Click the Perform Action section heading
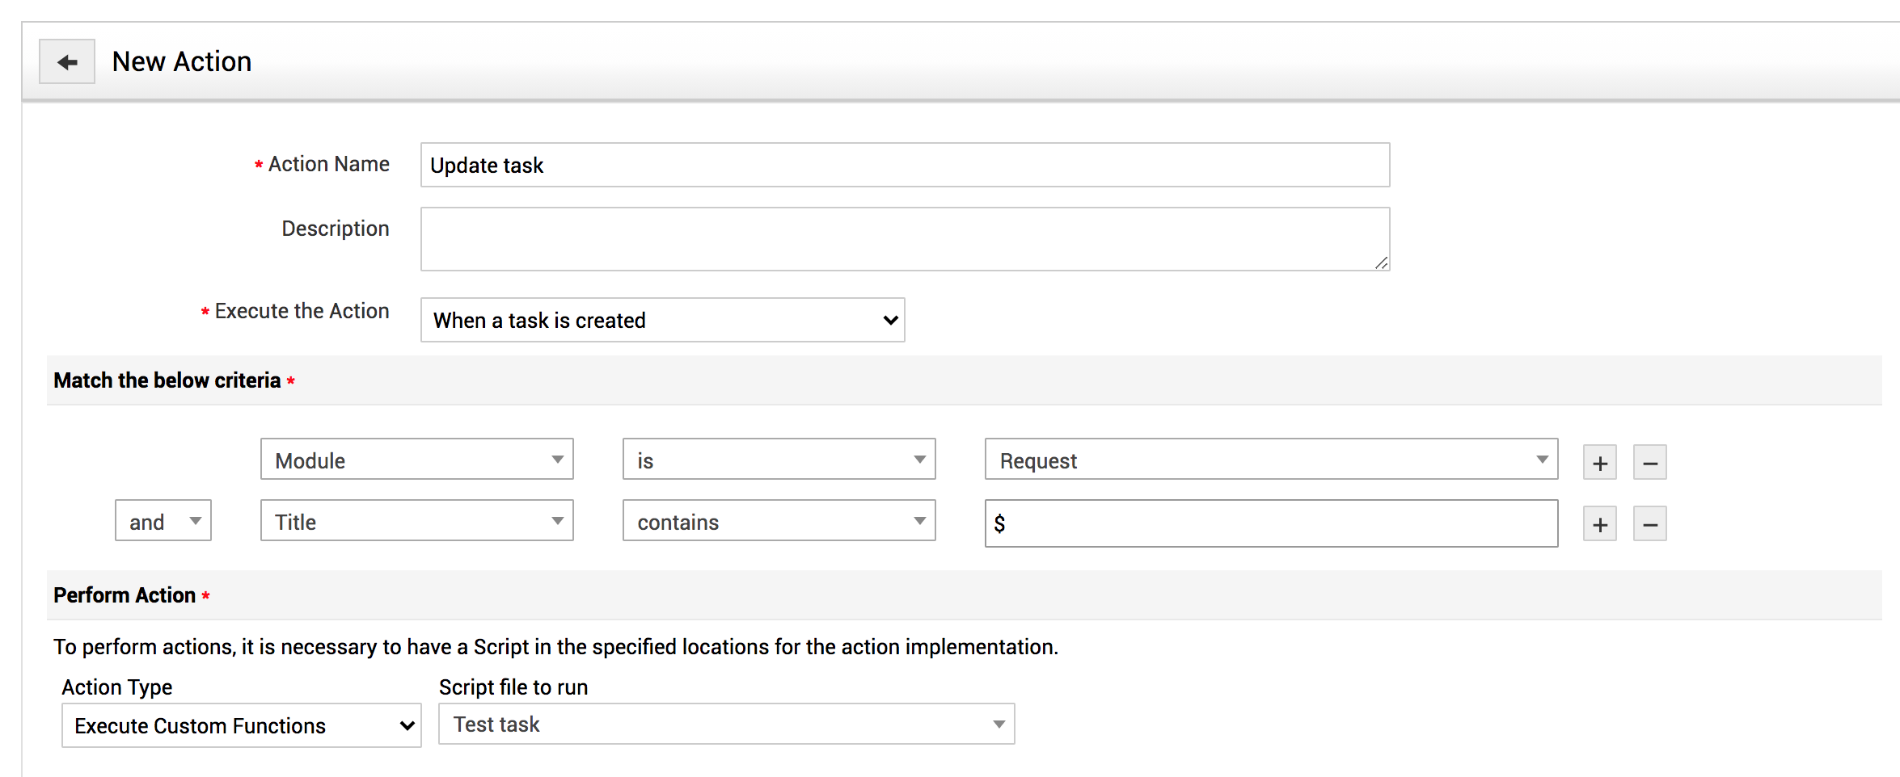 point(125,595)
